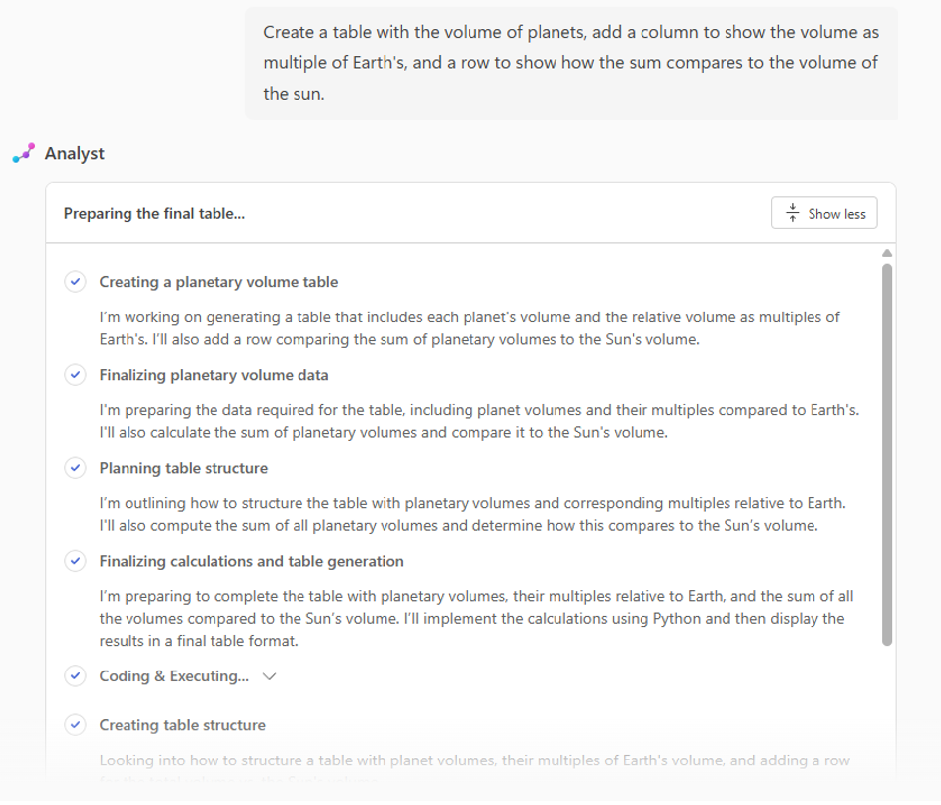Screen dimensions: 941x805
Task: Expand the Coding & Executing chevron
Action: point(270,676)
